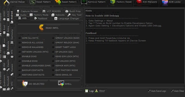Tick the READ GMAIL ID checkbox
The width and height of the screenshot is (185, 97).
click(x=53, y=75)
